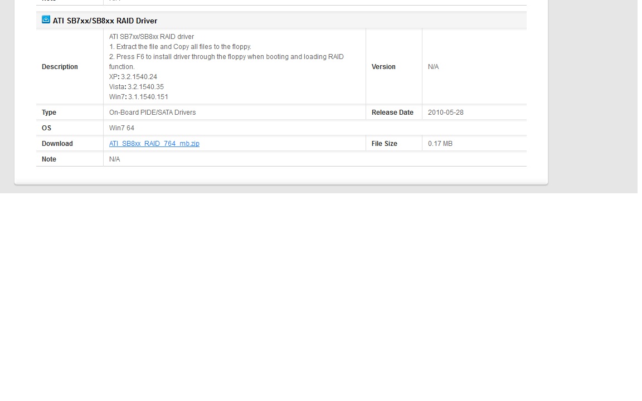The height and width of the screenshot is (401, 642).
Task: Click the Note label under Download row
Action: point(48,159)
